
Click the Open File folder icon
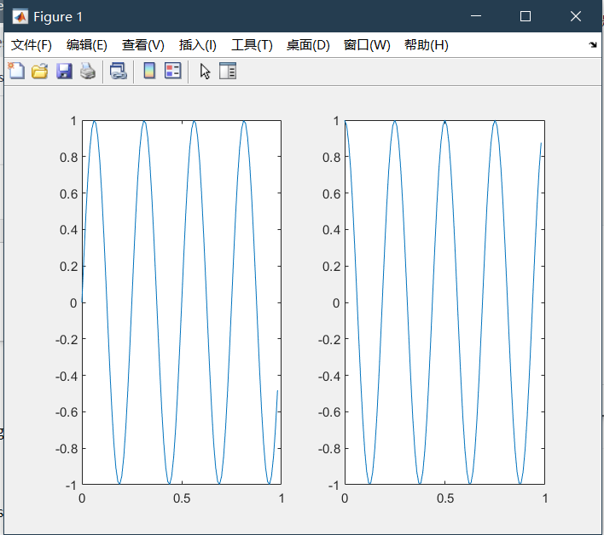coord(40,72)
